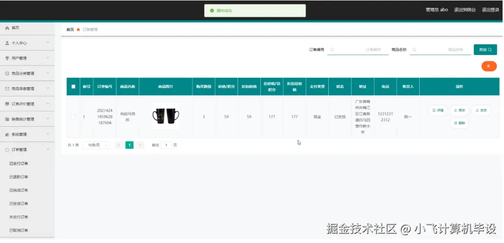Click the 系统管理 sidebar icon

click(x=7, y=134)
